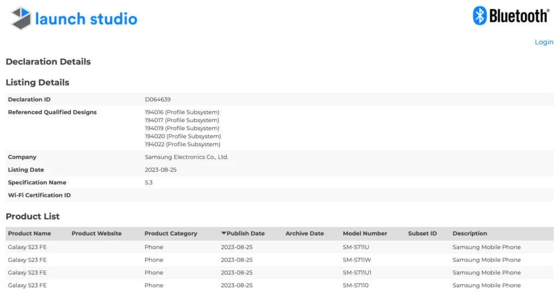Click the Product List heading

(32, 216)
